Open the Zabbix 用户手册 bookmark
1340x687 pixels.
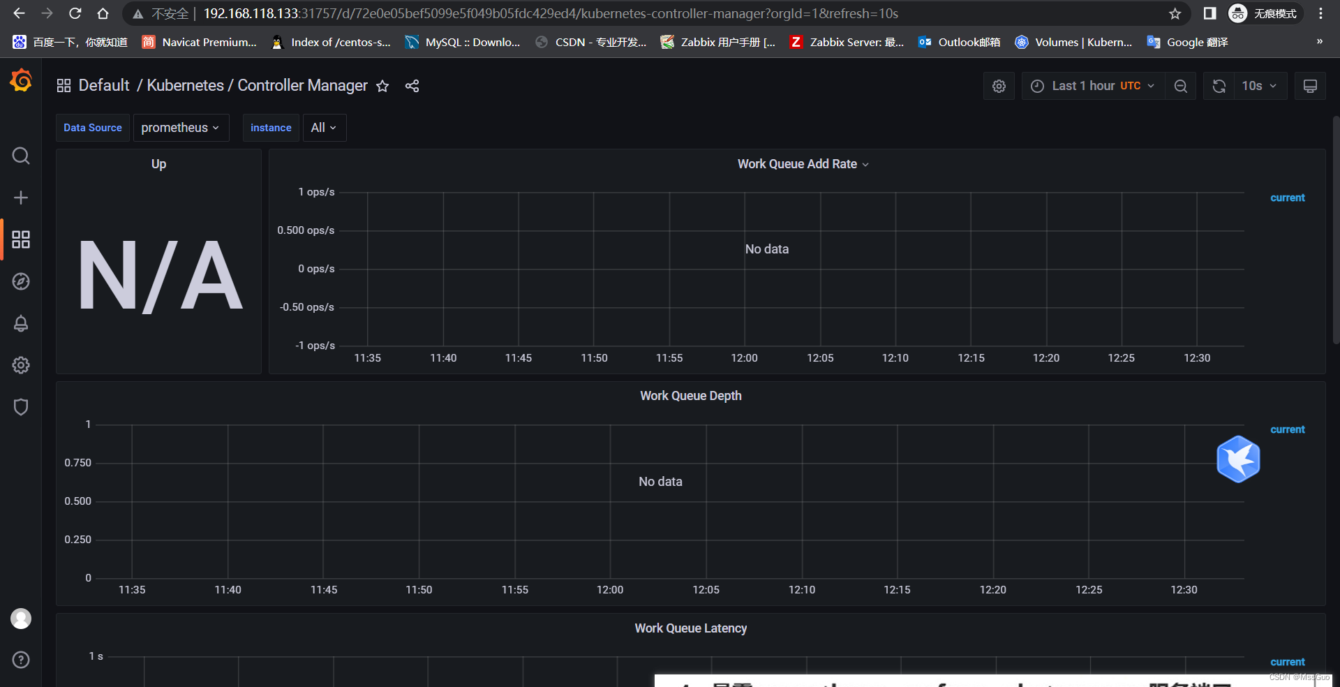pyautogui.click(x=718, y=42)
